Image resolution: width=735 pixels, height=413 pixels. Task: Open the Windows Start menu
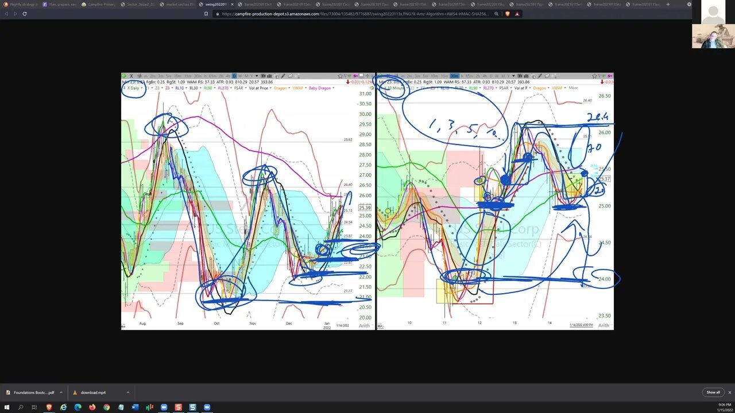click(6, 407)
